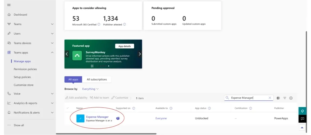Screen dimensions: 311x135
Task: Click Add to team button
Action: (x=99, y=97)
